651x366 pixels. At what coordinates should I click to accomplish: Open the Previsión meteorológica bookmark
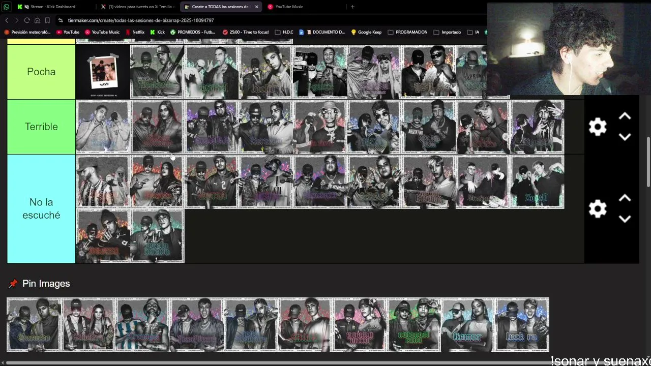[x=27, y=32]
